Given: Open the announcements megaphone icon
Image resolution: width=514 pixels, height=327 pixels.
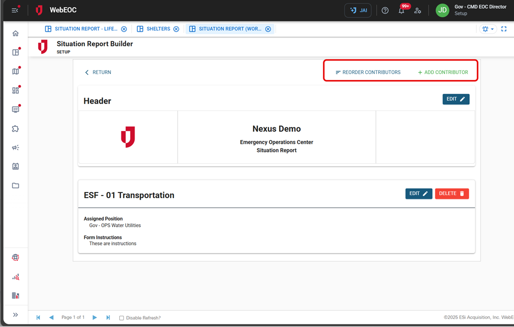Looking at the screenshot, I should tap(15, 147).
